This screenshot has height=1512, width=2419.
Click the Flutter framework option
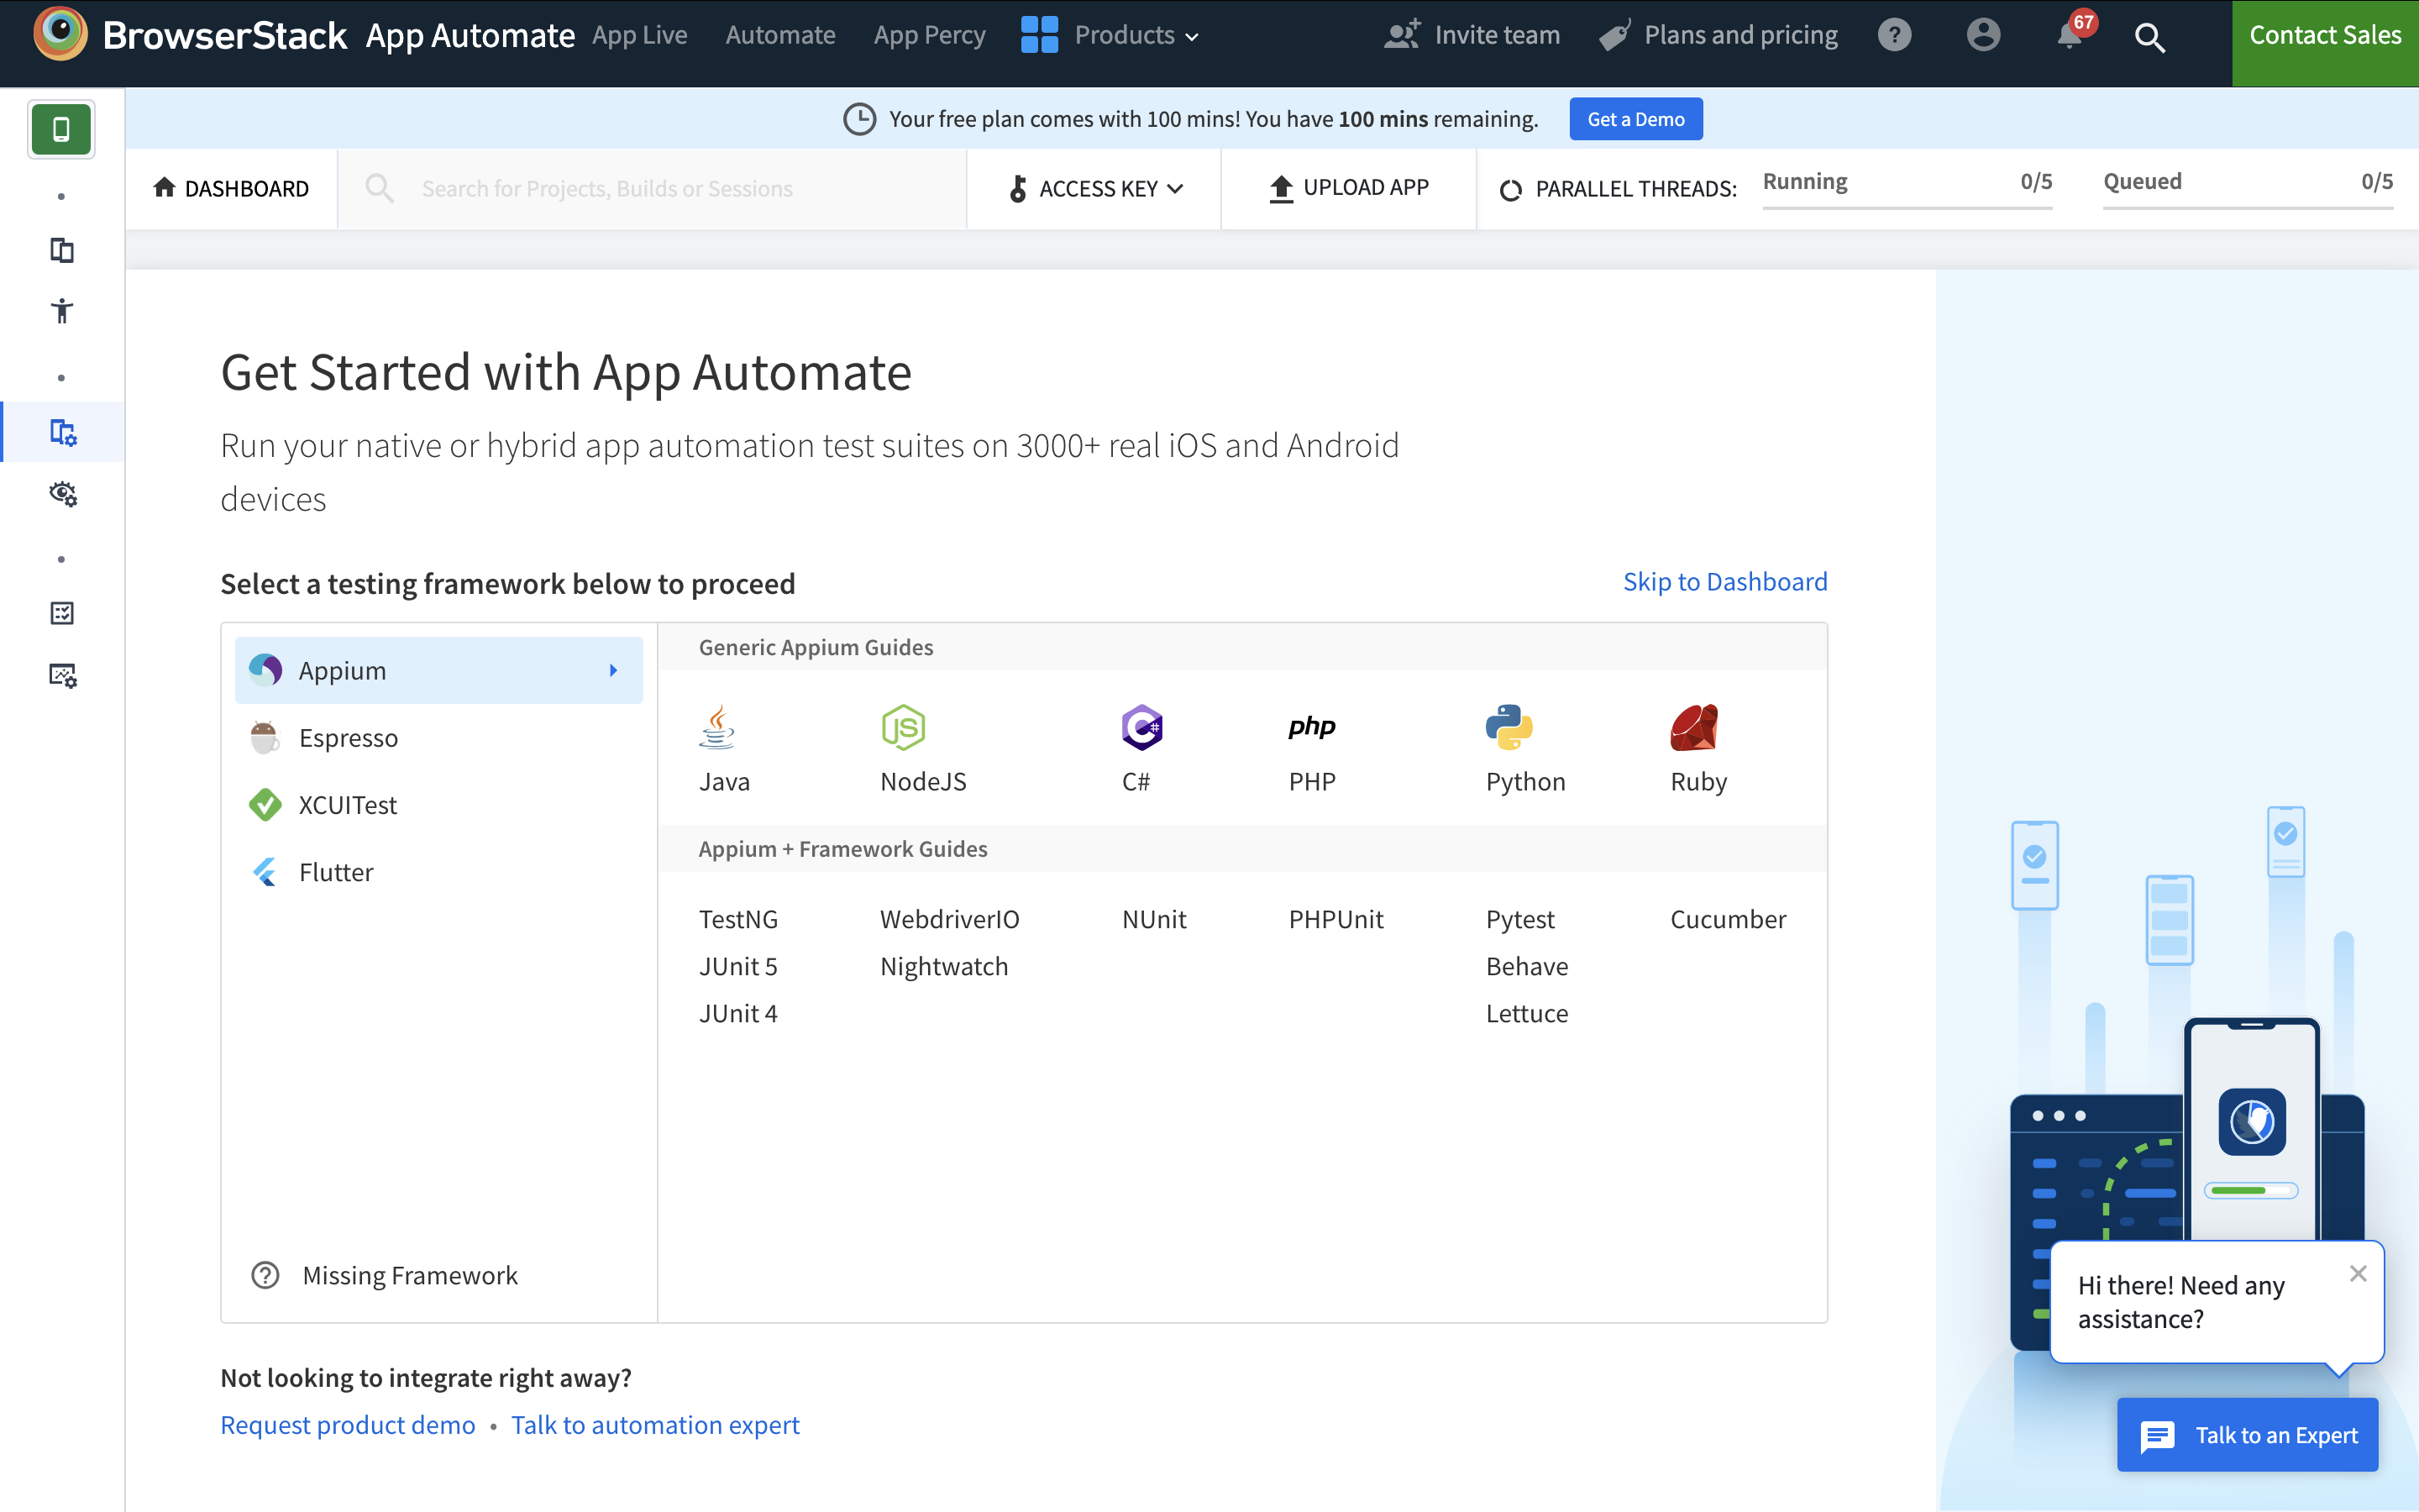click(336, 871)
